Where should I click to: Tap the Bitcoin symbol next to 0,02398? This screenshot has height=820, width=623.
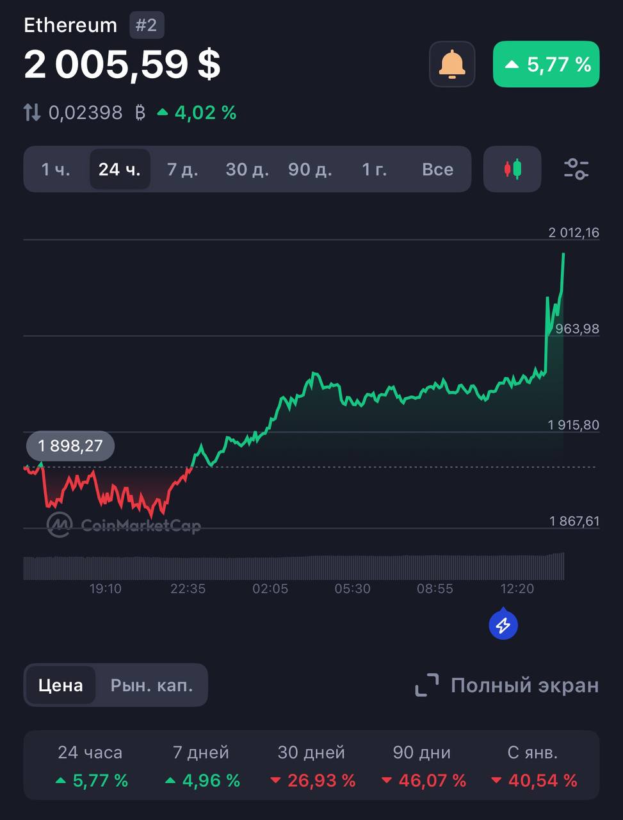pos(140,113)
